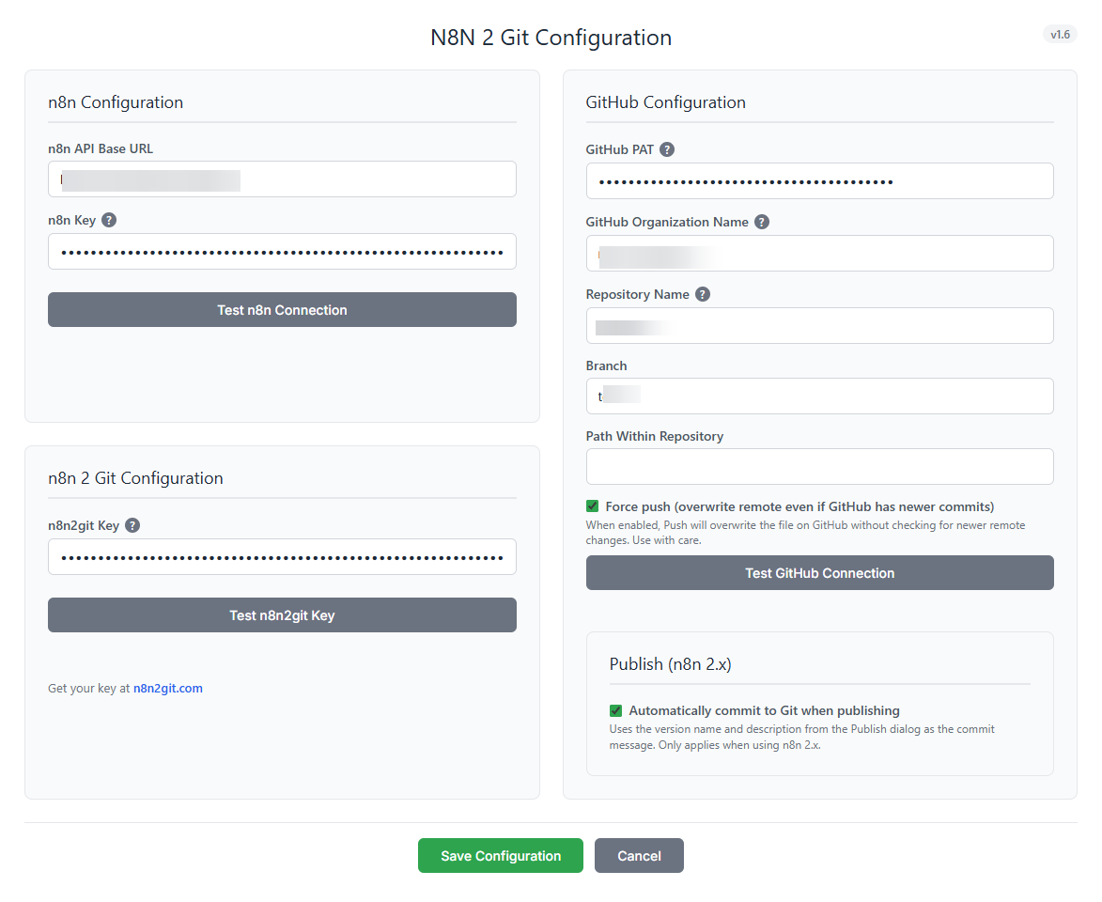The width and height of the screenshot is (1102, 902).
Task: View help for GitHub Organization Name
Action: (x=761, y=222)
